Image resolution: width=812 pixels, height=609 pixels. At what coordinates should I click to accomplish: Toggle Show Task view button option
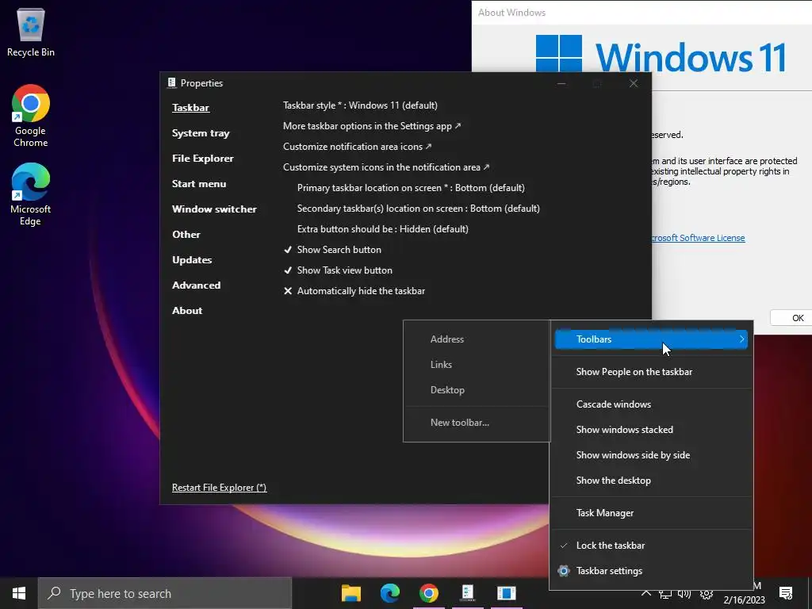click(338, 270)
